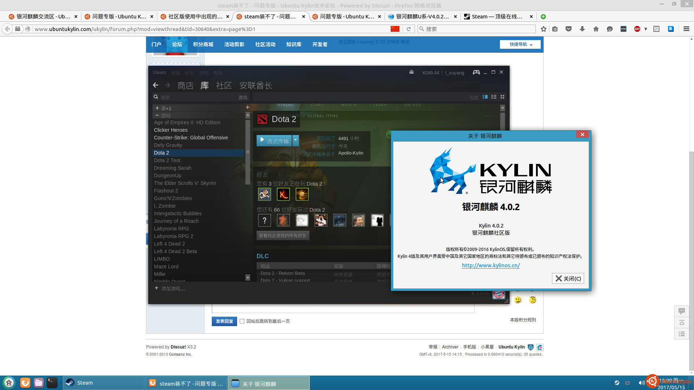Open the kylinos.cn link in About dialog
The width and height of the screenshot is (694, 390).
coord(490,265)
